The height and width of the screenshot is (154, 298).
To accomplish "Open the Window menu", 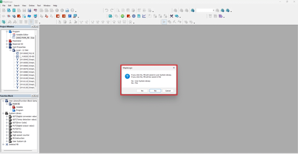I will click(47, 6).
